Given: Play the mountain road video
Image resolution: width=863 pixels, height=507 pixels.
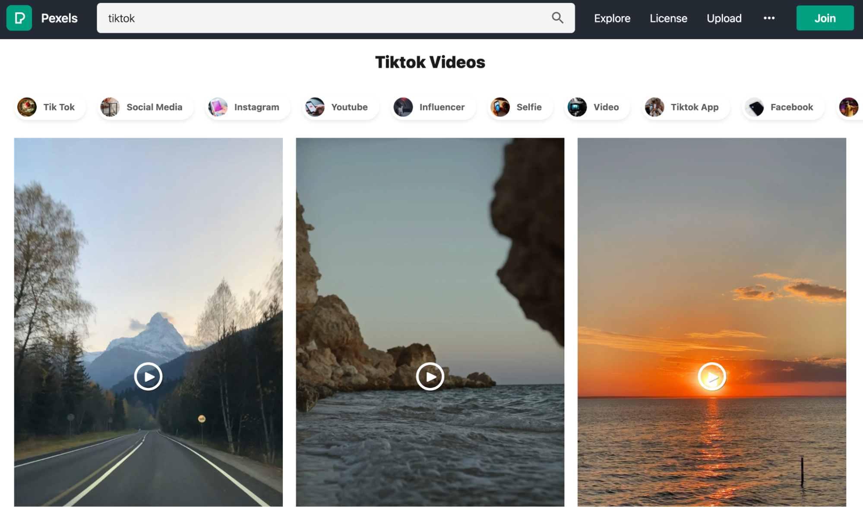Looking at the screenshot, I should click(148, 376).
